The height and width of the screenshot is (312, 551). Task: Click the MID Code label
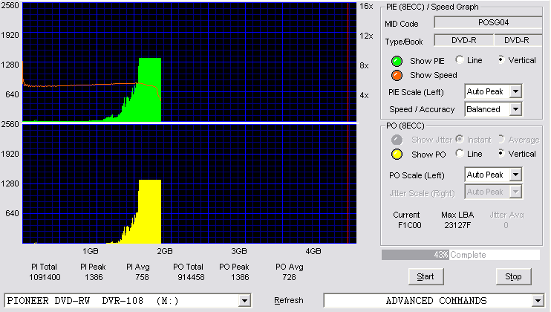401,24
